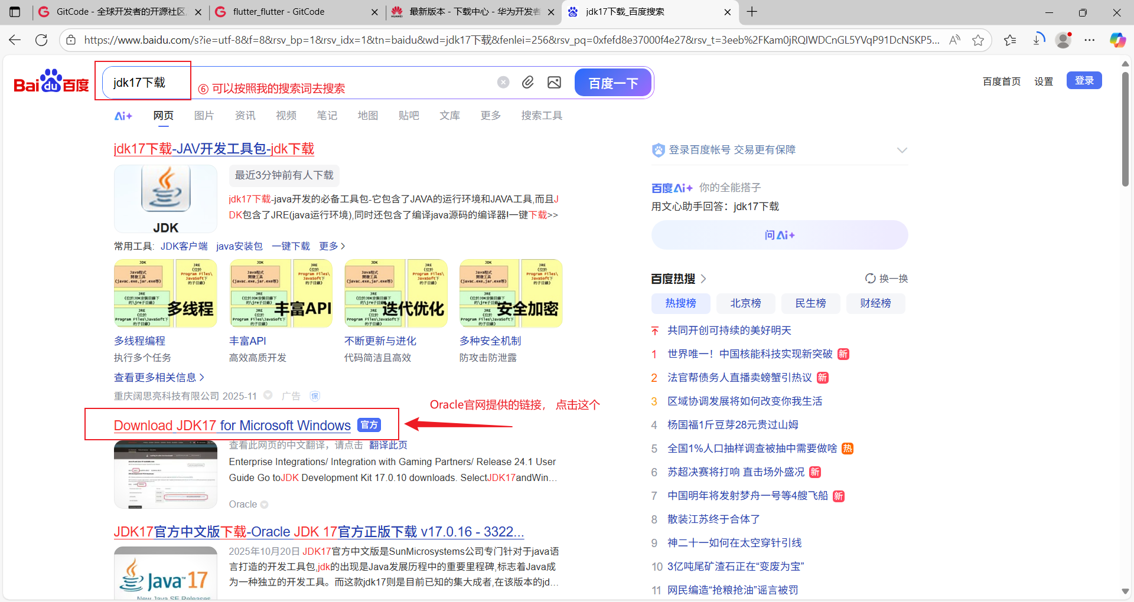Screen dimensions: 1134x602
Task: Click the JDK客户端 tool link
Action: coord(184,246)
